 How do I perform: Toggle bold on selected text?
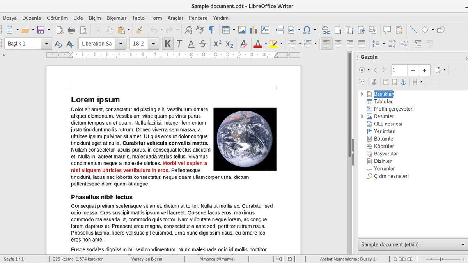pyautogui.click(x=167, y=43)
